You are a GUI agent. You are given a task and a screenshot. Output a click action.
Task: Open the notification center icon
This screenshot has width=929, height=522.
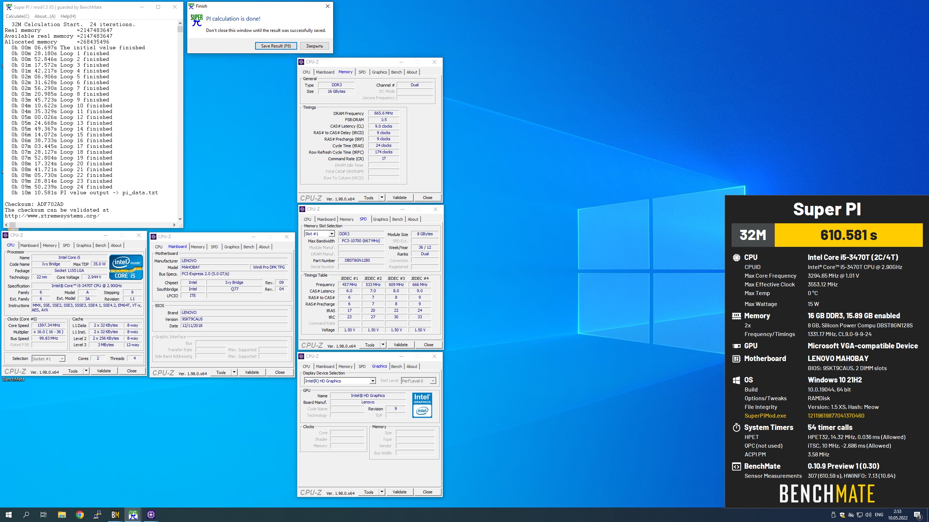(918, 515)
